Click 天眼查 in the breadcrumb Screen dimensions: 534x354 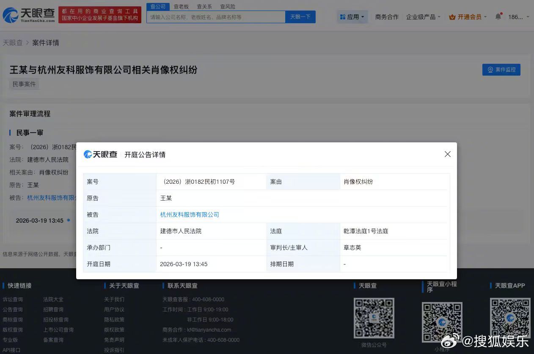(13, 43)
